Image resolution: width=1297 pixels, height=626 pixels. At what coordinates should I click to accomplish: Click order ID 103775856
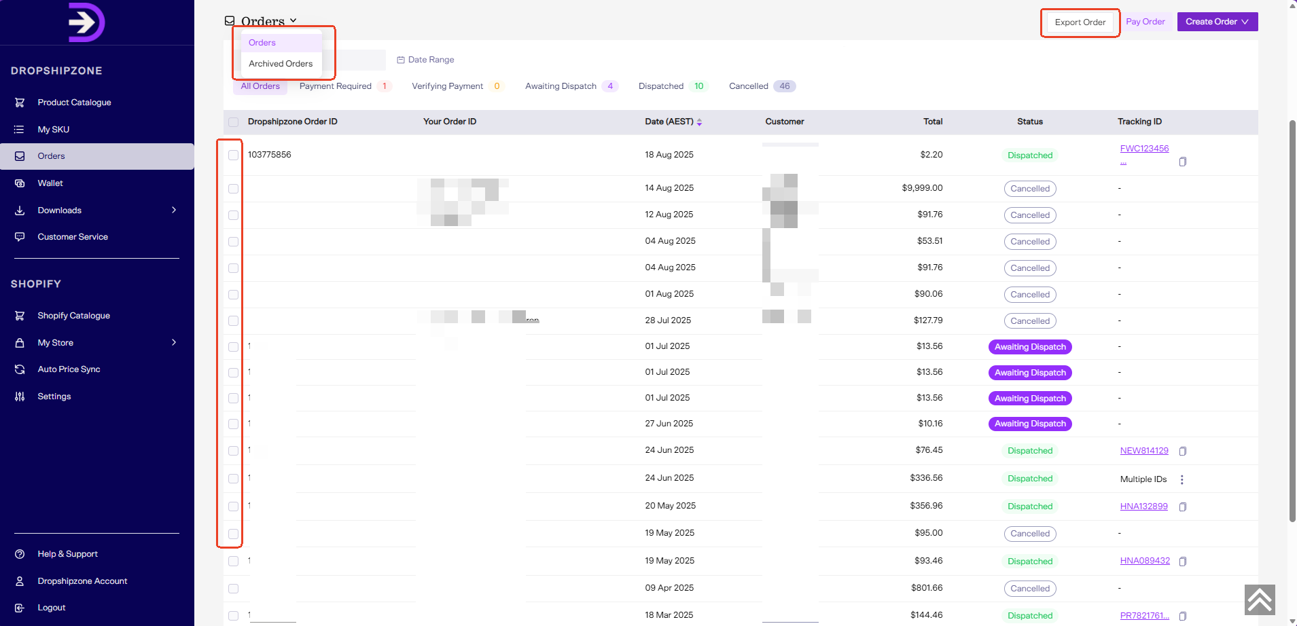pyautogui.click(x=270, y=155)
